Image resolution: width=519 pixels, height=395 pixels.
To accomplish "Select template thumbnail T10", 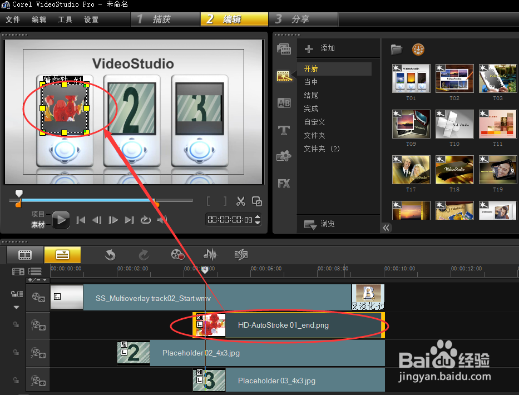I will point(454,124).
